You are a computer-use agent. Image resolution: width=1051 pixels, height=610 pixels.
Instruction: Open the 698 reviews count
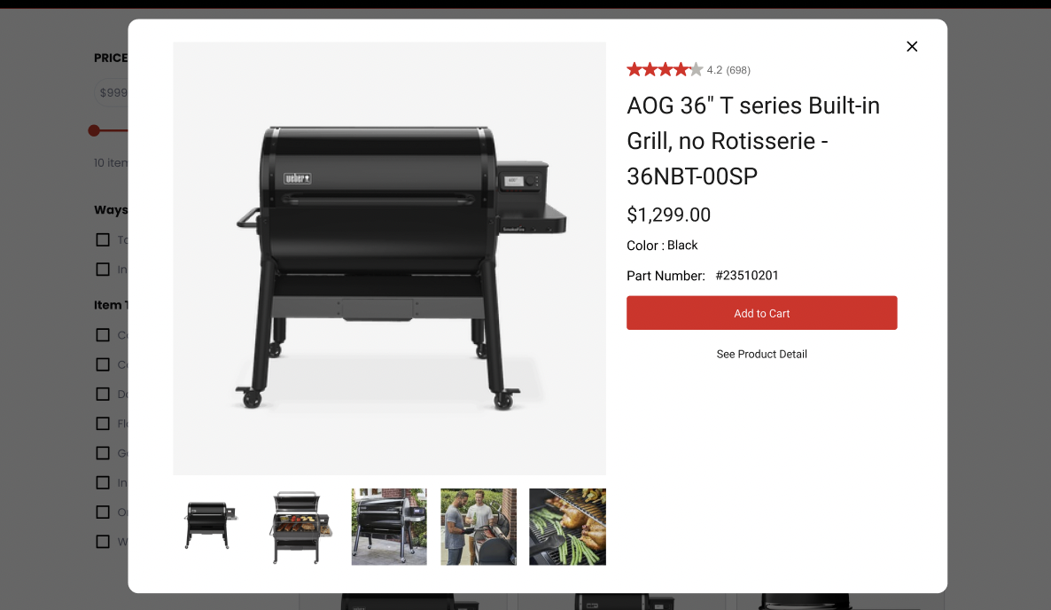pos(738,70)
